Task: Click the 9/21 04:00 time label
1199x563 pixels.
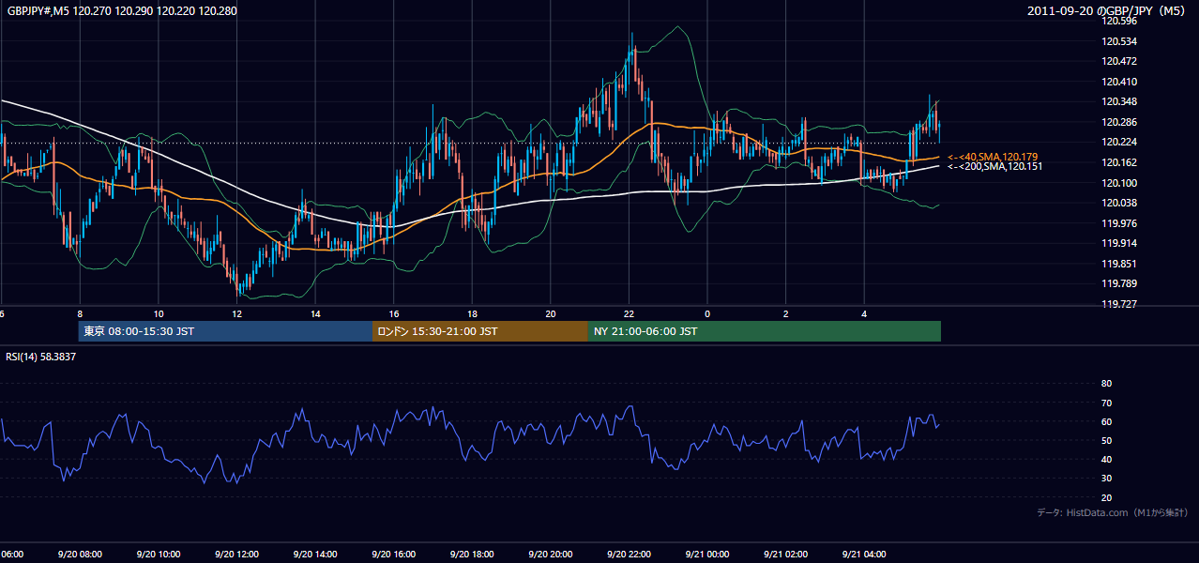Action: pos(864,555)
